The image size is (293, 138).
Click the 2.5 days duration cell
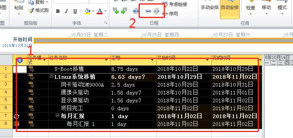[x=133, y=85]
